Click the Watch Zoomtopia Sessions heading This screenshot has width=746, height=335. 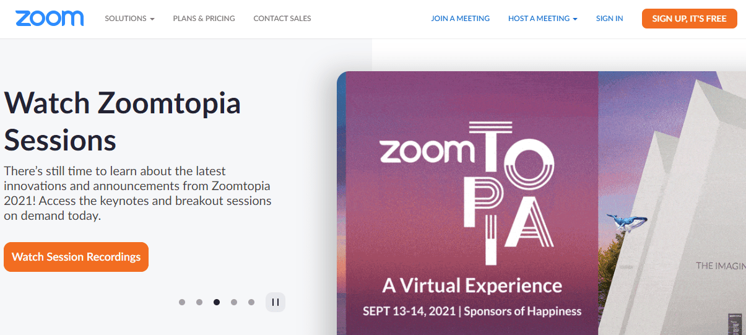pyautogui.click(x=122, y=121)
